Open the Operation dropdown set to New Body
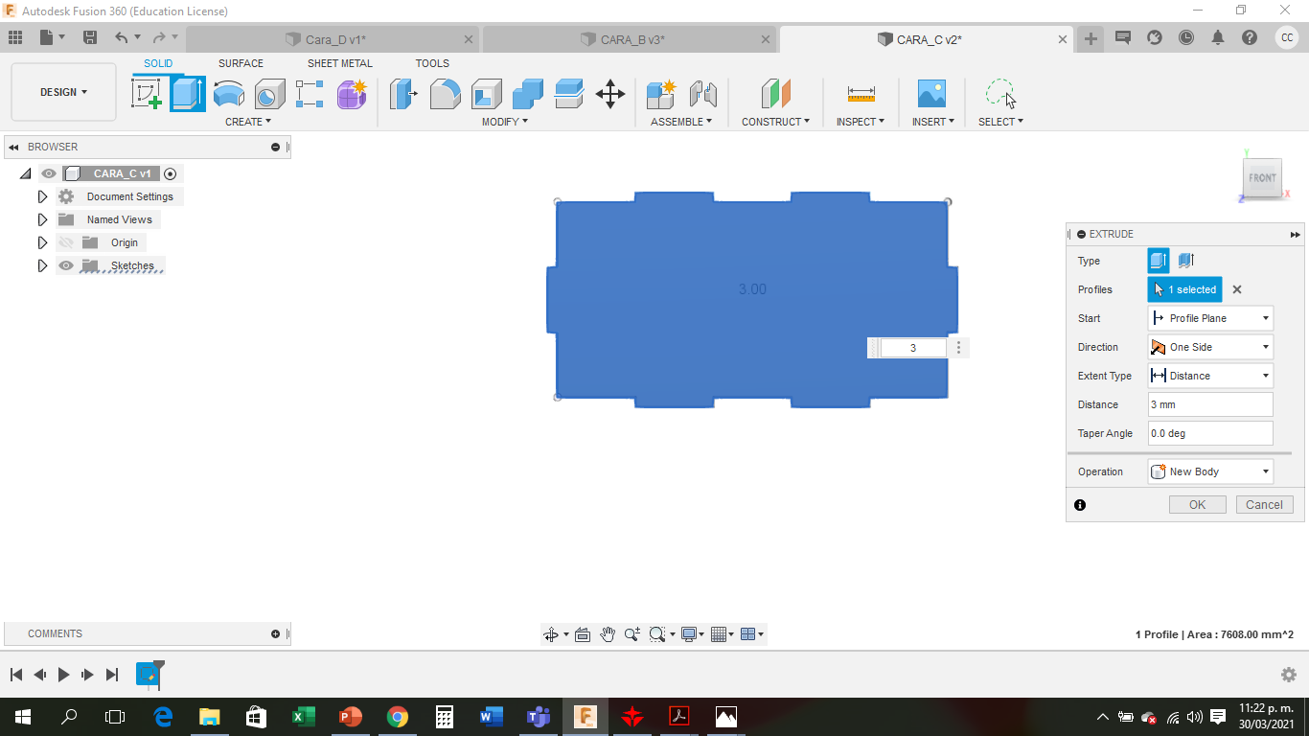The width and height of the screenshot is (1309, 736). click(x=1210, y=471)
